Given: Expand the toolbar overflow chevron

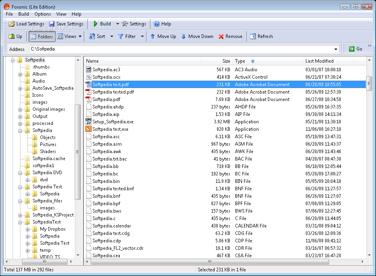Looking at the screenshot, I should [x=369, y=45].
